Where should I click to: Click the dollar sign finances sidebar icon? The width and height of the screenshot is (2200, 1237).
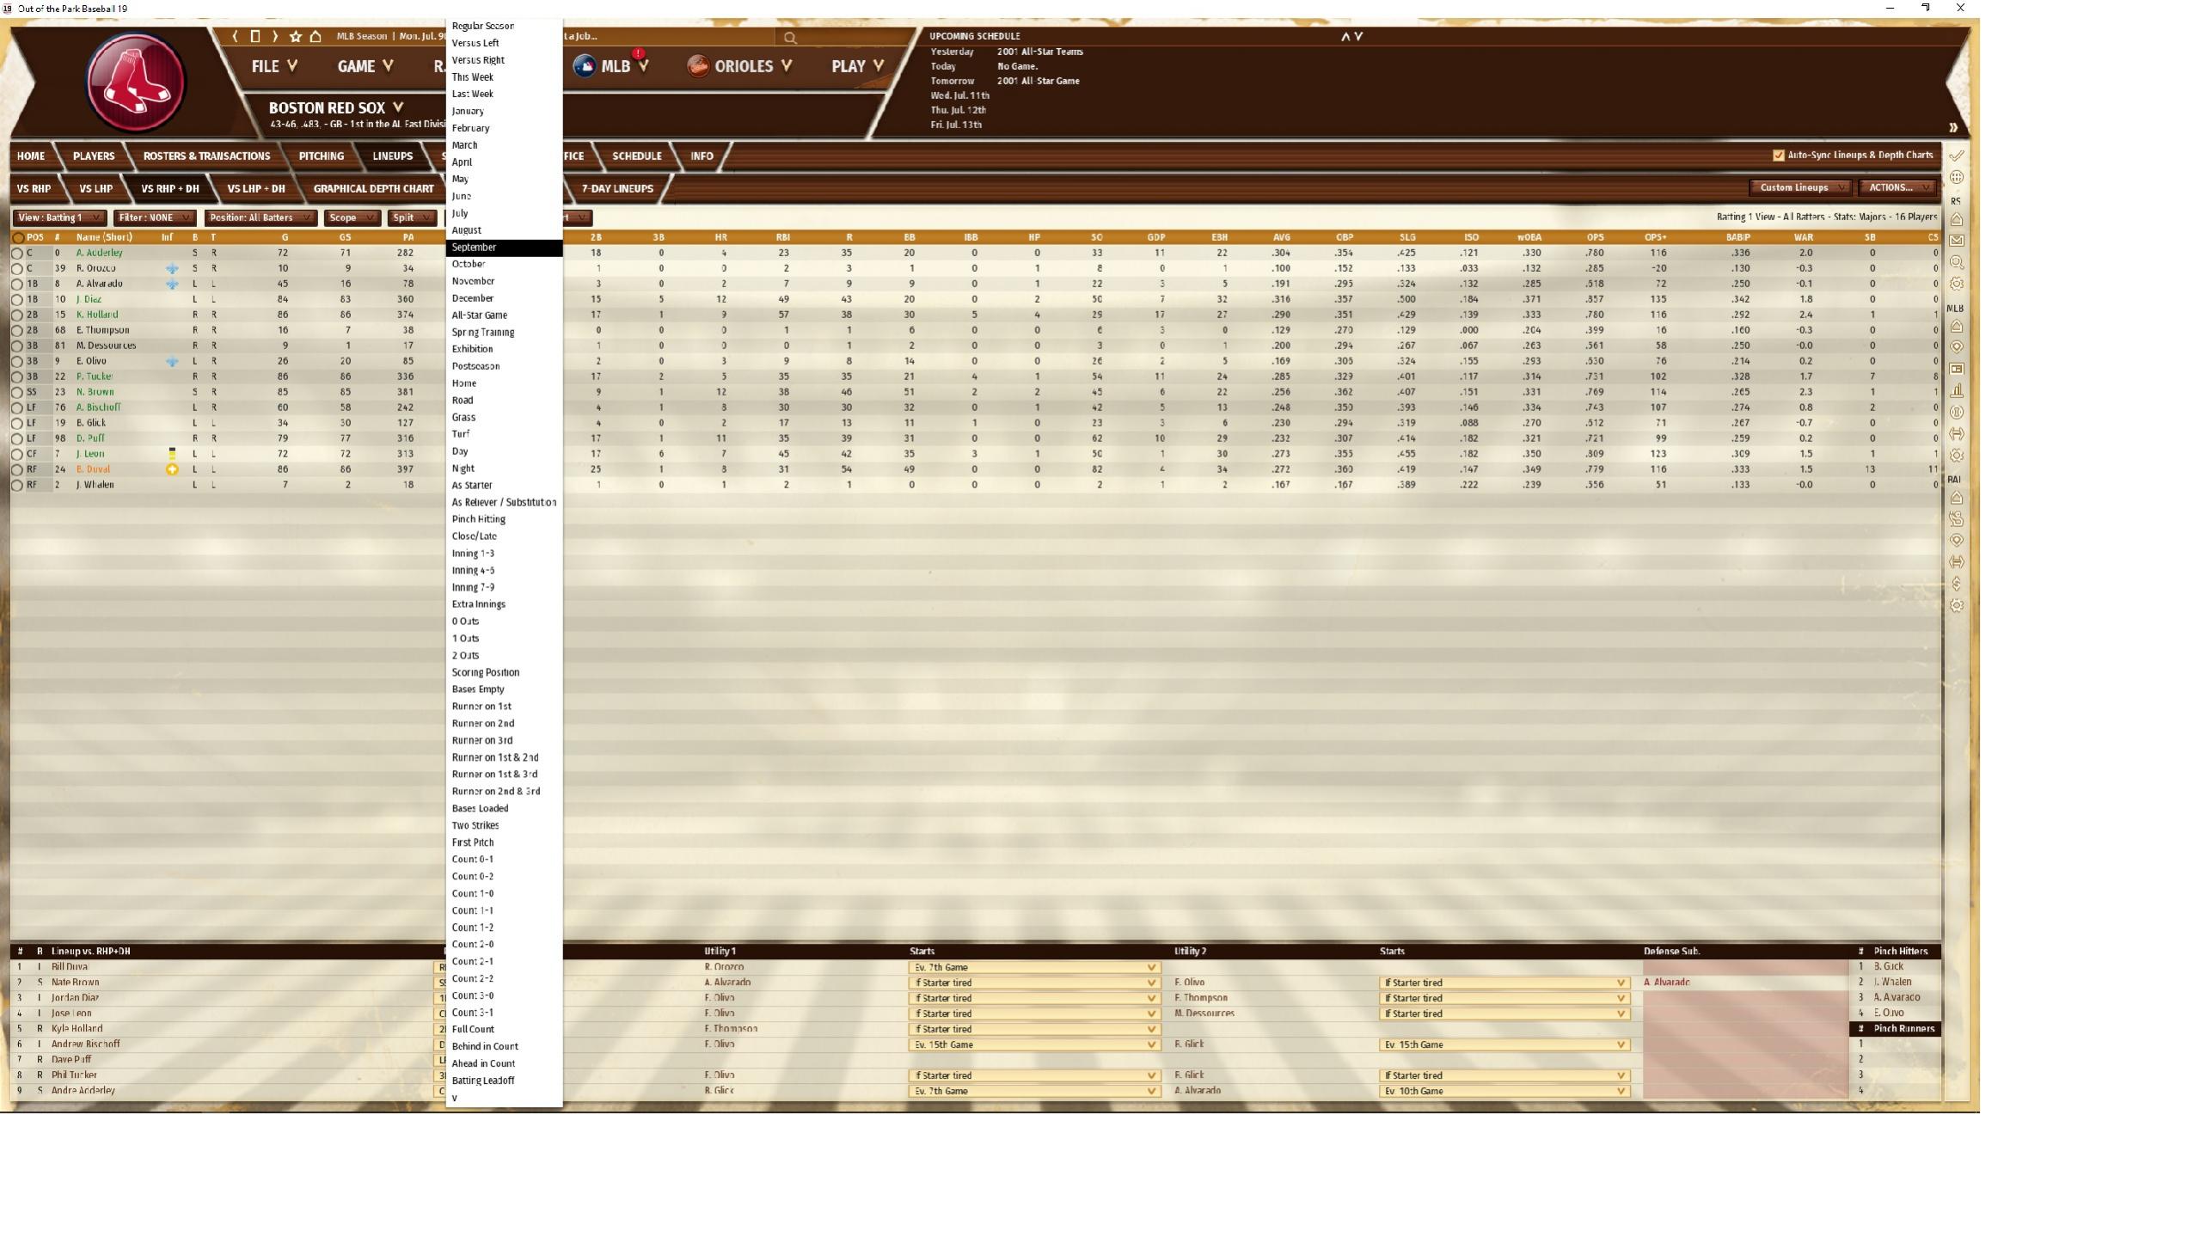click(1957, 584)
